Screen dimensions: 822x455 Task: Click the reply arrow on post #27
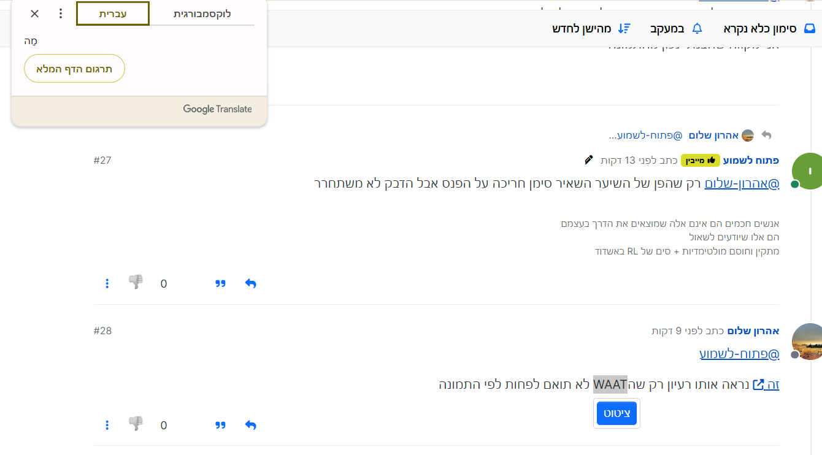click(250, 283)
